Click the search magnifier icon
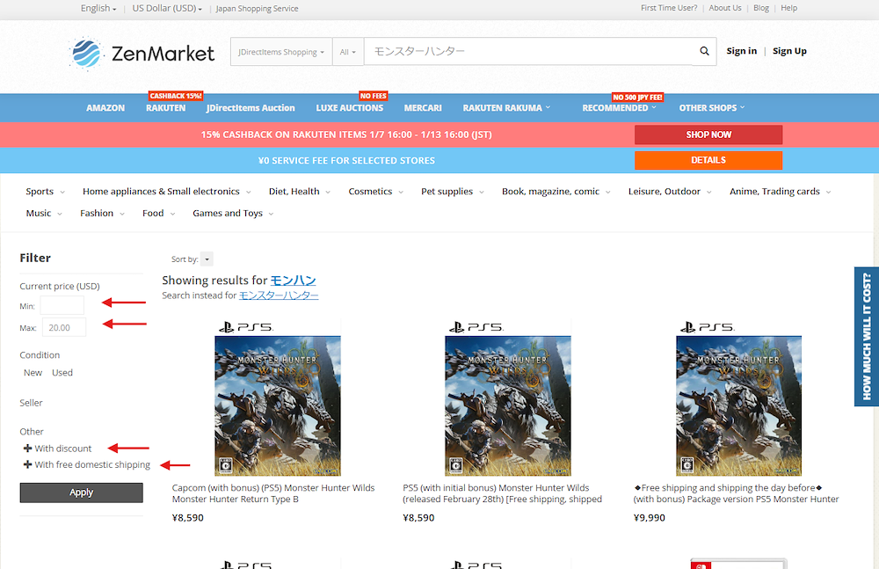This screenshot has width=879, height=569. 704,51
